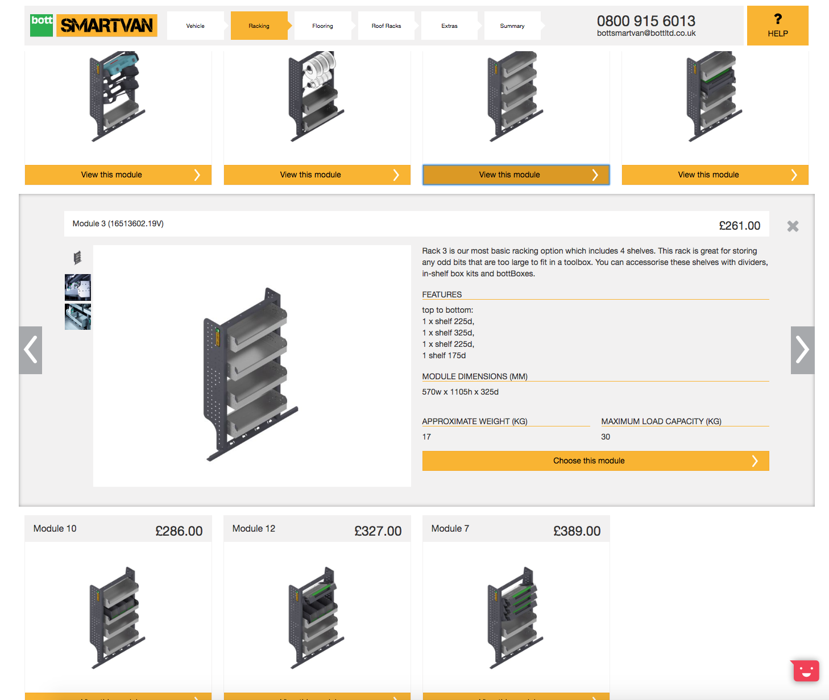Click the highlighted View this module button

click(516, 175)
